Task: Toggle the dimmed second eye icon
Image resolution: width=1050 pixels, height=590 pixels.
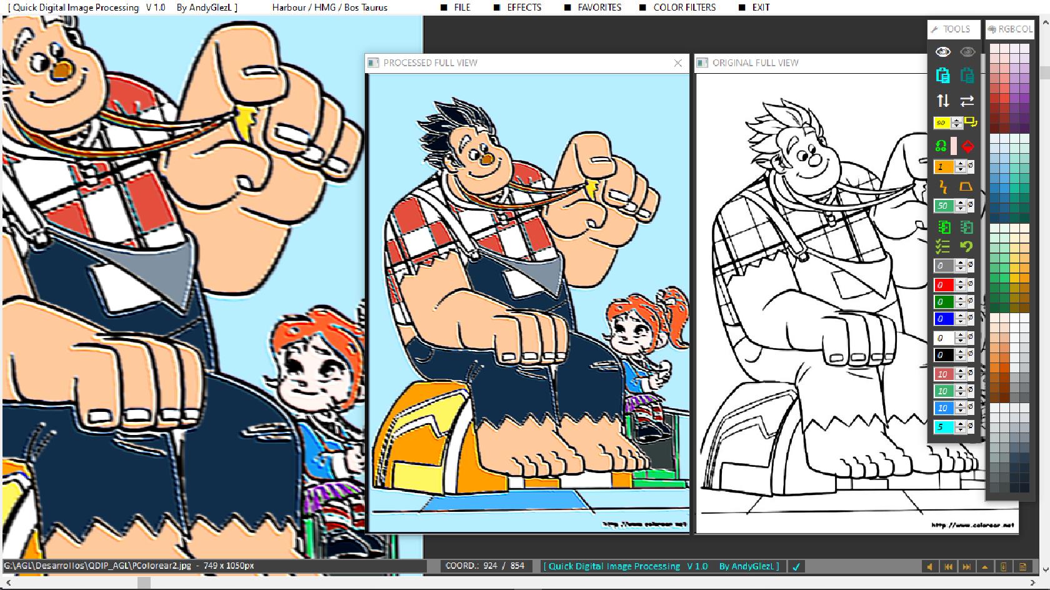Action: pyautogui.click(x=968, y=52)
